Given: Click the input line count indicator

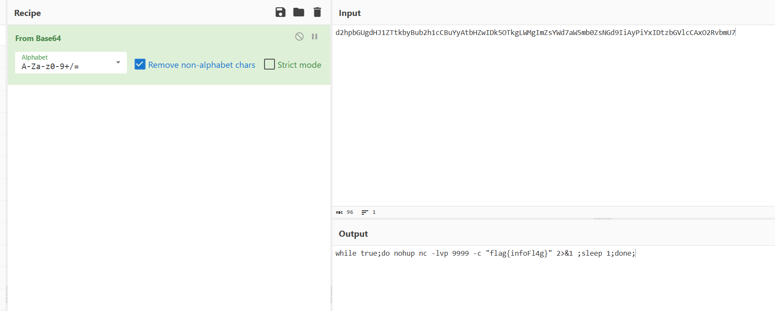Looking at the screenshot, I should (368, 212).
